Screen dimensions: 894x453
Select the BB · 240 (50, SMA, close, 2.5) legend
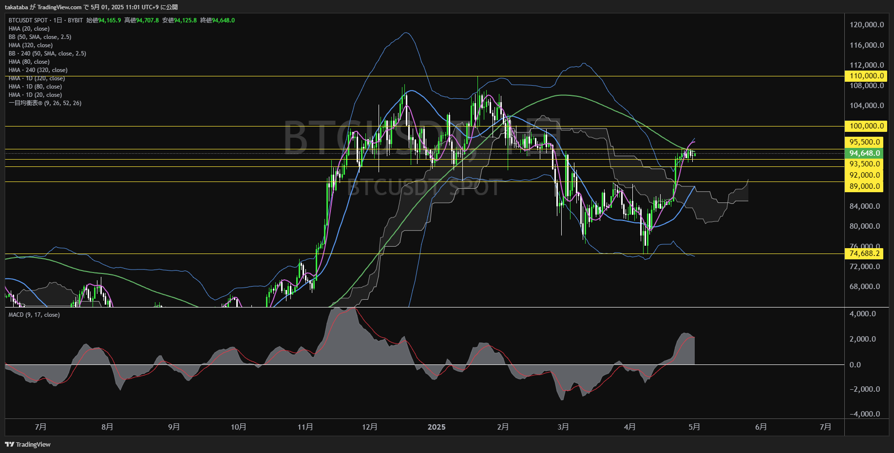47,54
